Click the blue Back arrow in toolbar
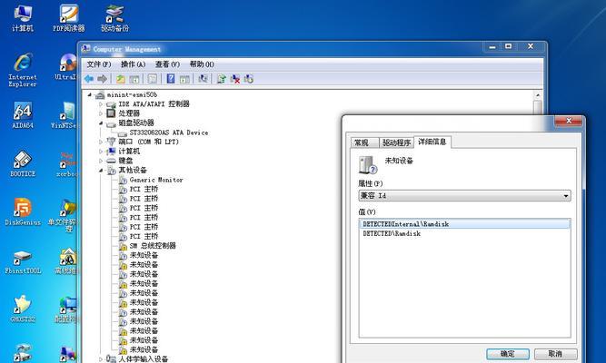606x363 pixels. point(89,79)
